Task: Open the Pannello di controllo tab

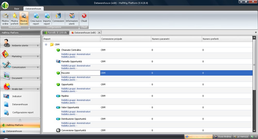Action: [56, 32]
